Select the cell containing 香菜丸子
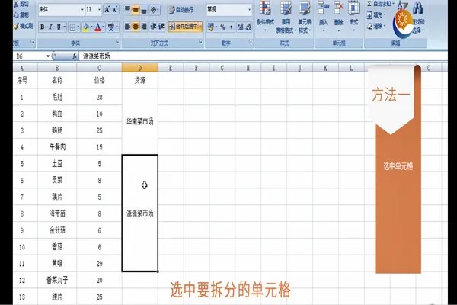The image size is (457, 305). click(57, 280)
